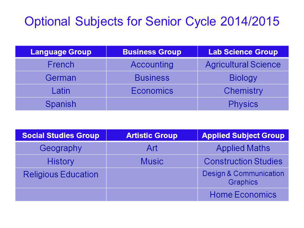
Task: Select the Accounting cell
Action: [x=152, y=64]
